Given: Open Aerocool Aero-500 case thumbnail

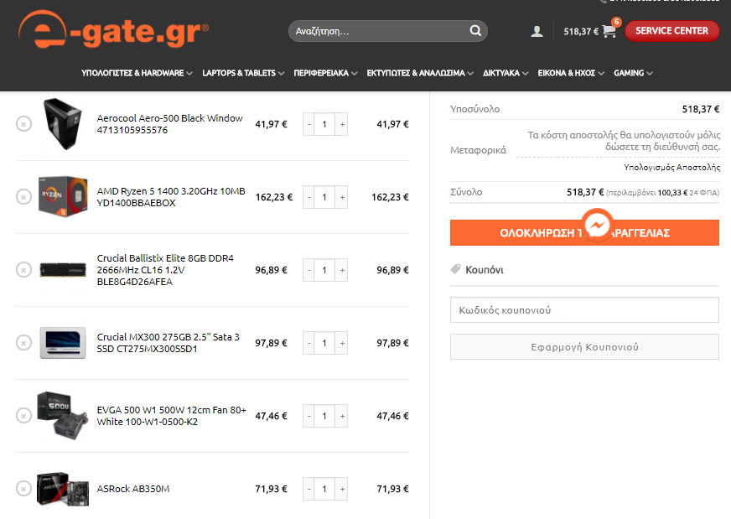Looking at the screenshot, I should tap(63, 124).
